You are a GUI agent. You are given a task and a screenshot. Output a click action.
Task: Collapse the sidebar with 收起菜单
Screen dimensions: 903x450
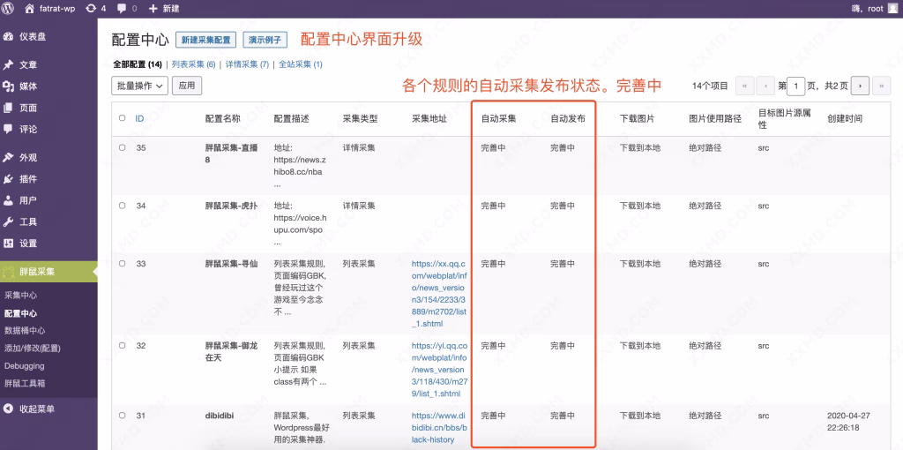tap(35, 409)
